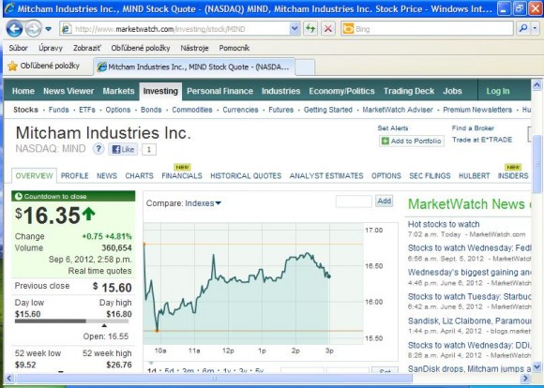Screen dimensions: 544x388
Task: Click the green plus Add to Portfolio button
Action: point(412,141)
